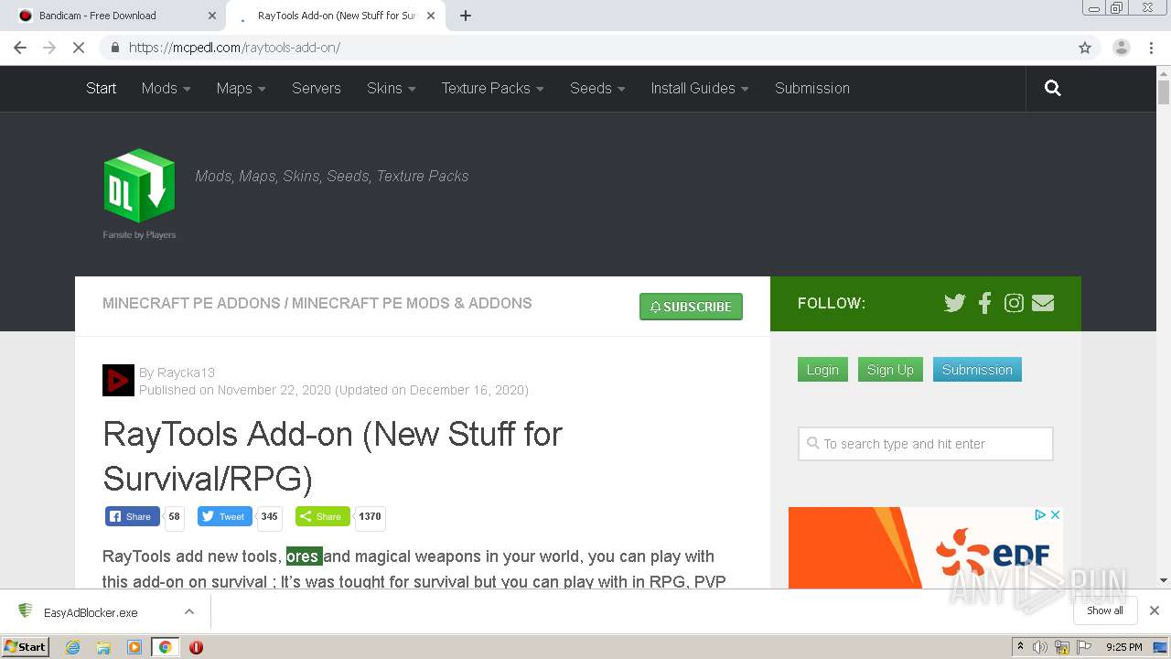This screenshot has width=1171, height=659.
Task: Click the Chrome taskbar icon
Action: click(165, 647)
